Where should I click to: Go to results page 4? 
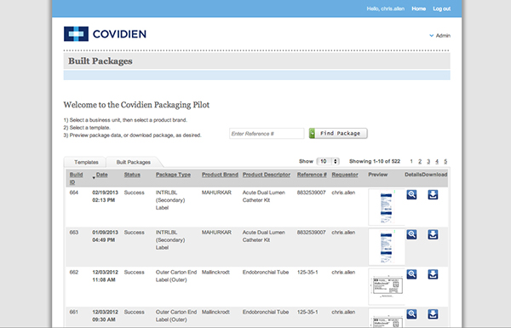coord(437,161)
